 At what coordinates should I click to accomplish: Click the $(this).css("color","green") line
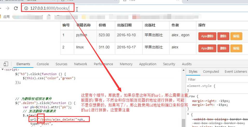coord(49,78)
